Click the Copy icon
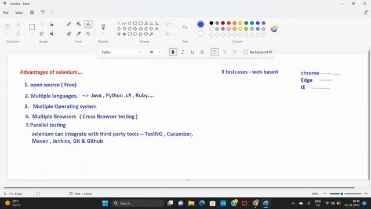371x209 pixels. tap(18, 34)
